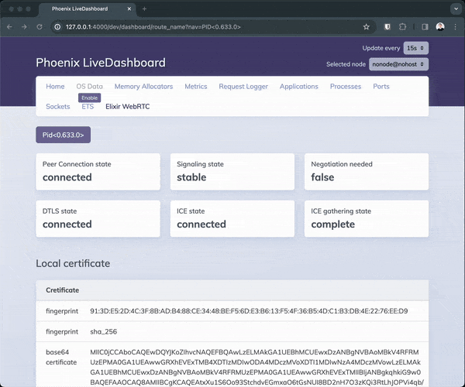The image size is (465, 387).
Task: Open the Update every interval dropdown
Action: (x=415, y=48)
